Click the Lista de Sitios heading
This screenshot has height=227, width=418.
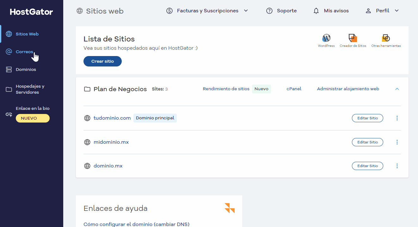click(109, 39)
